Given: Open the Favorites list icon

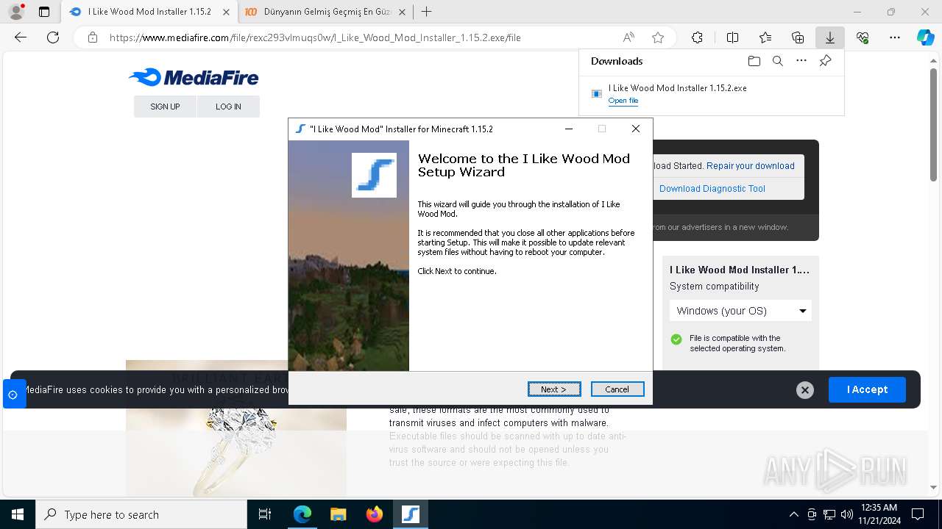Looking at the screenshot, I should pos(765,37).
